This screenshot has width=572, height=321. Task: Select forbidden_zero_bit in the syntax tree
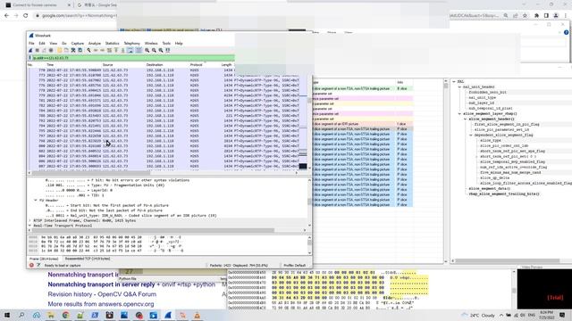click(487, 93)
